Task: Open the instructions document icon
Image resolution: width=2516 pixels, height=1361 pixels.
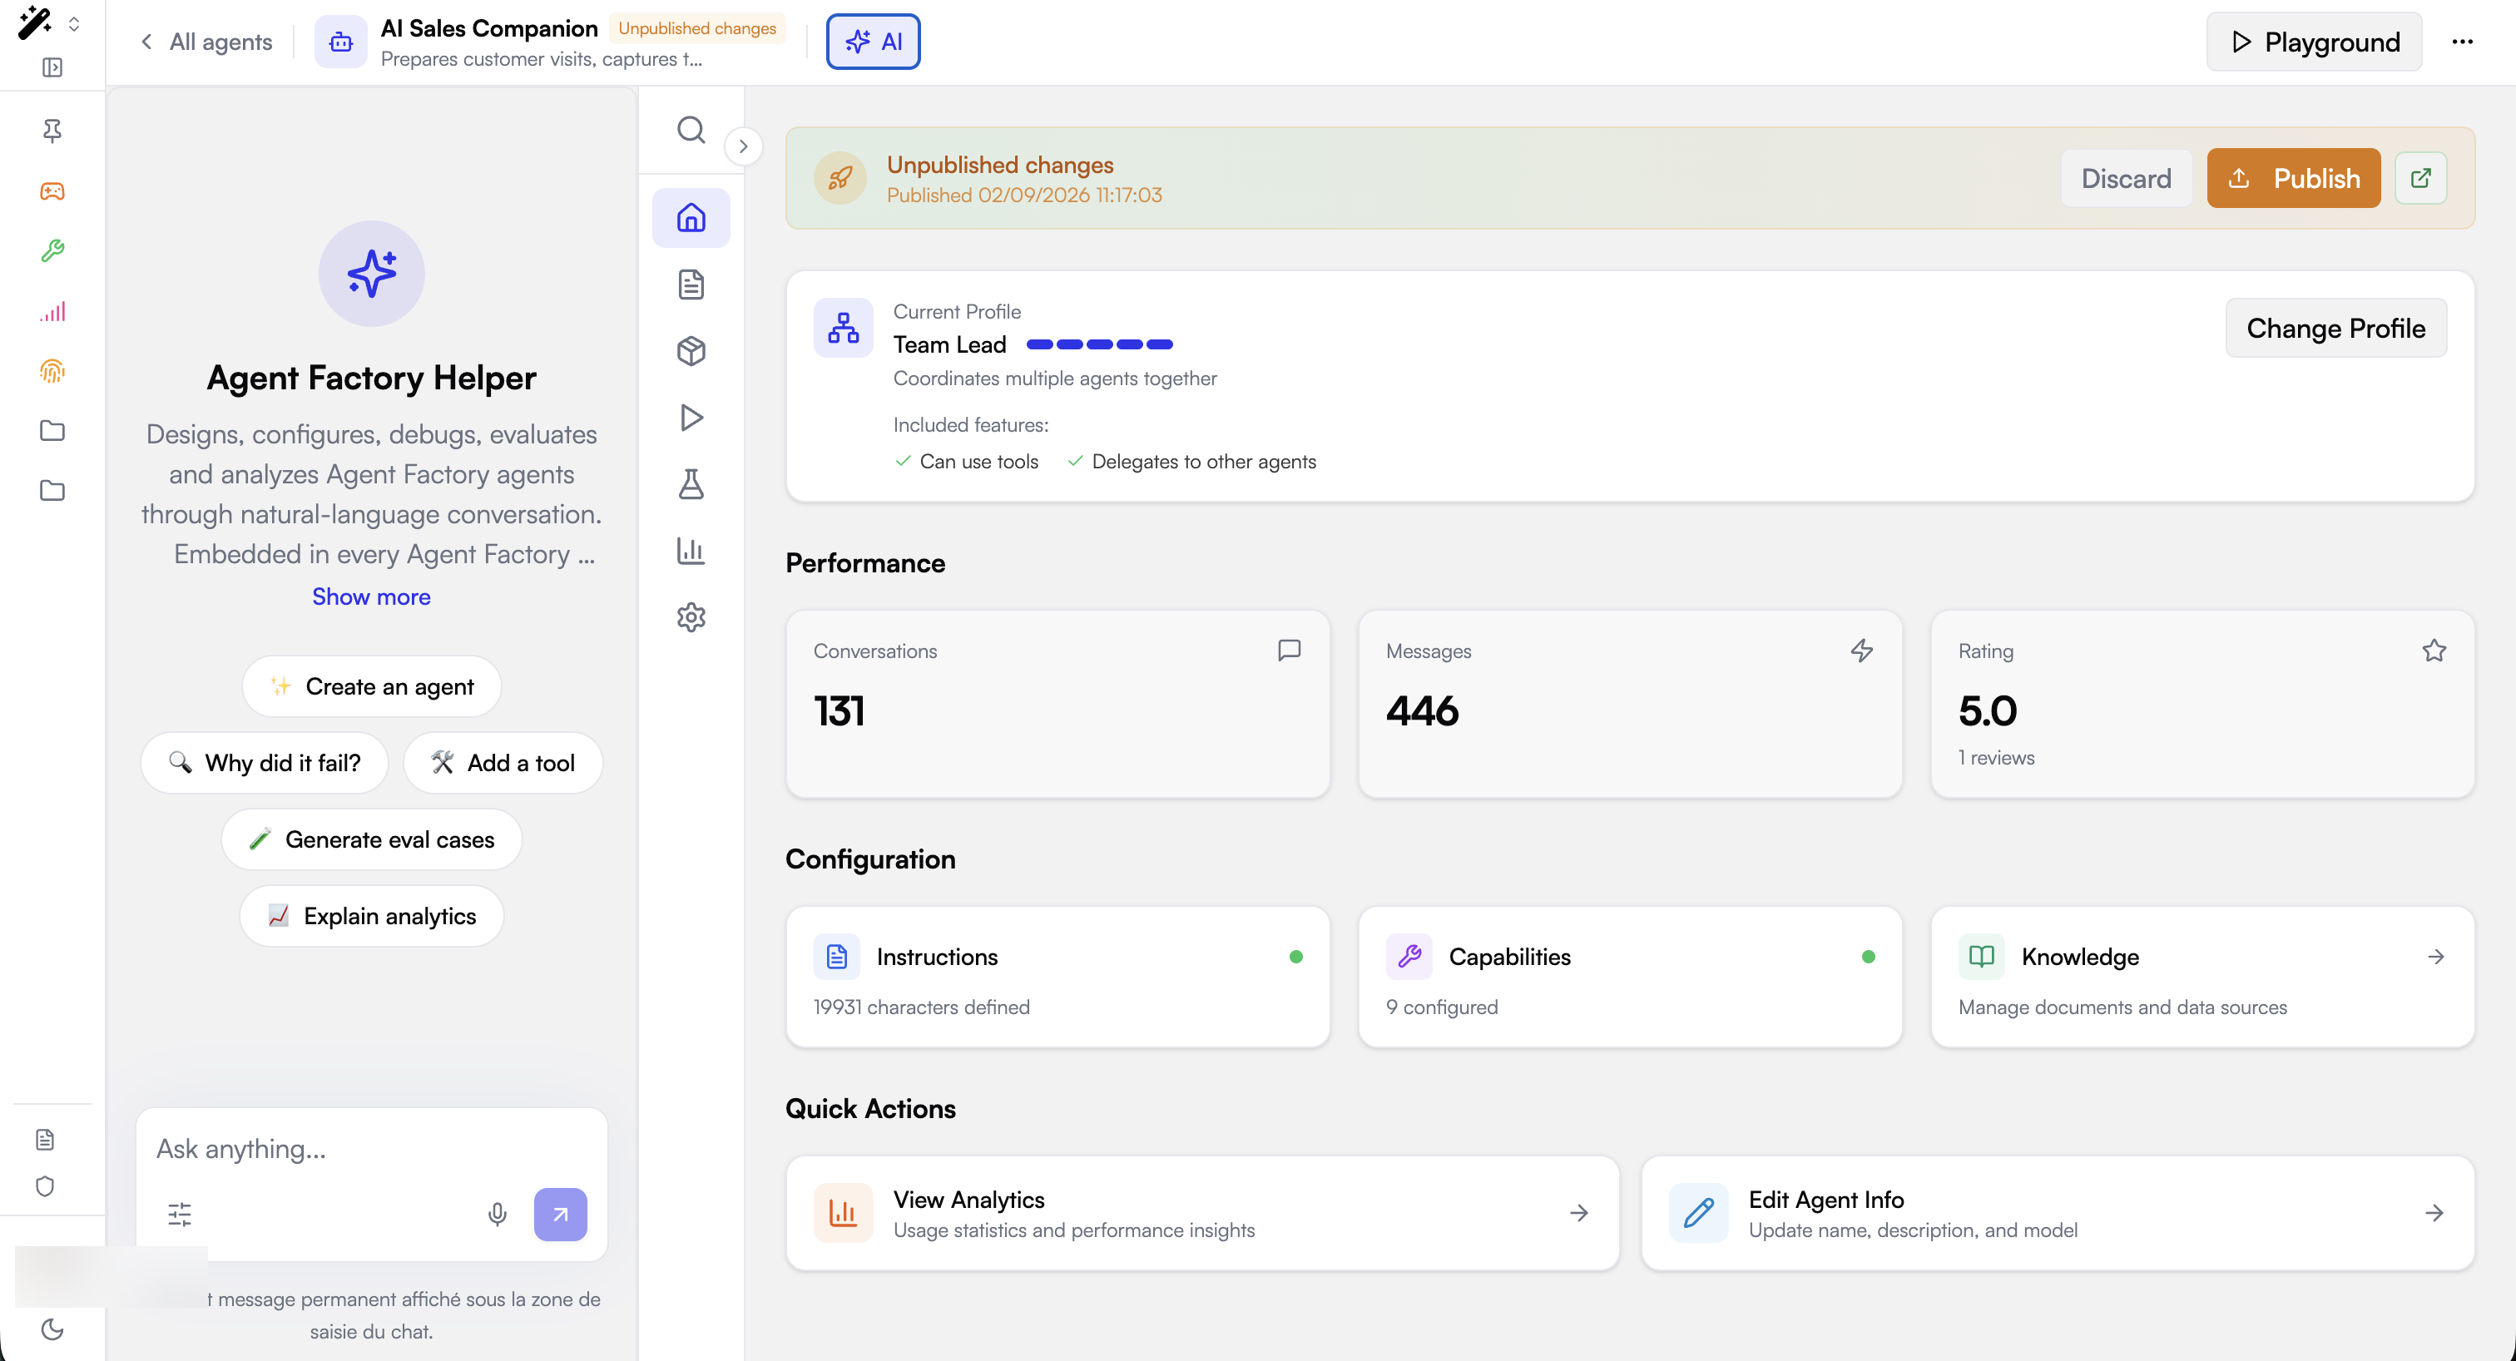Action: [x=691, y=285]
